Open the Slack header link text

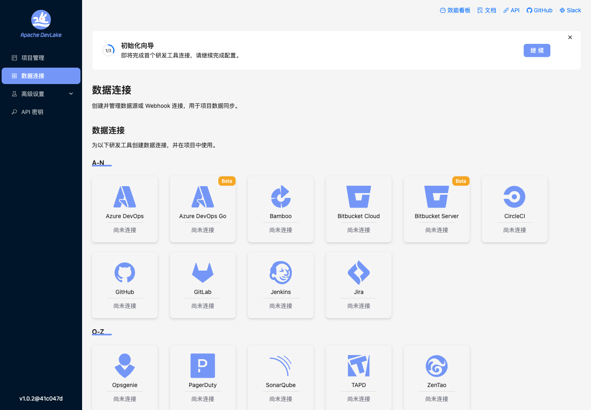tap(574, 10)
